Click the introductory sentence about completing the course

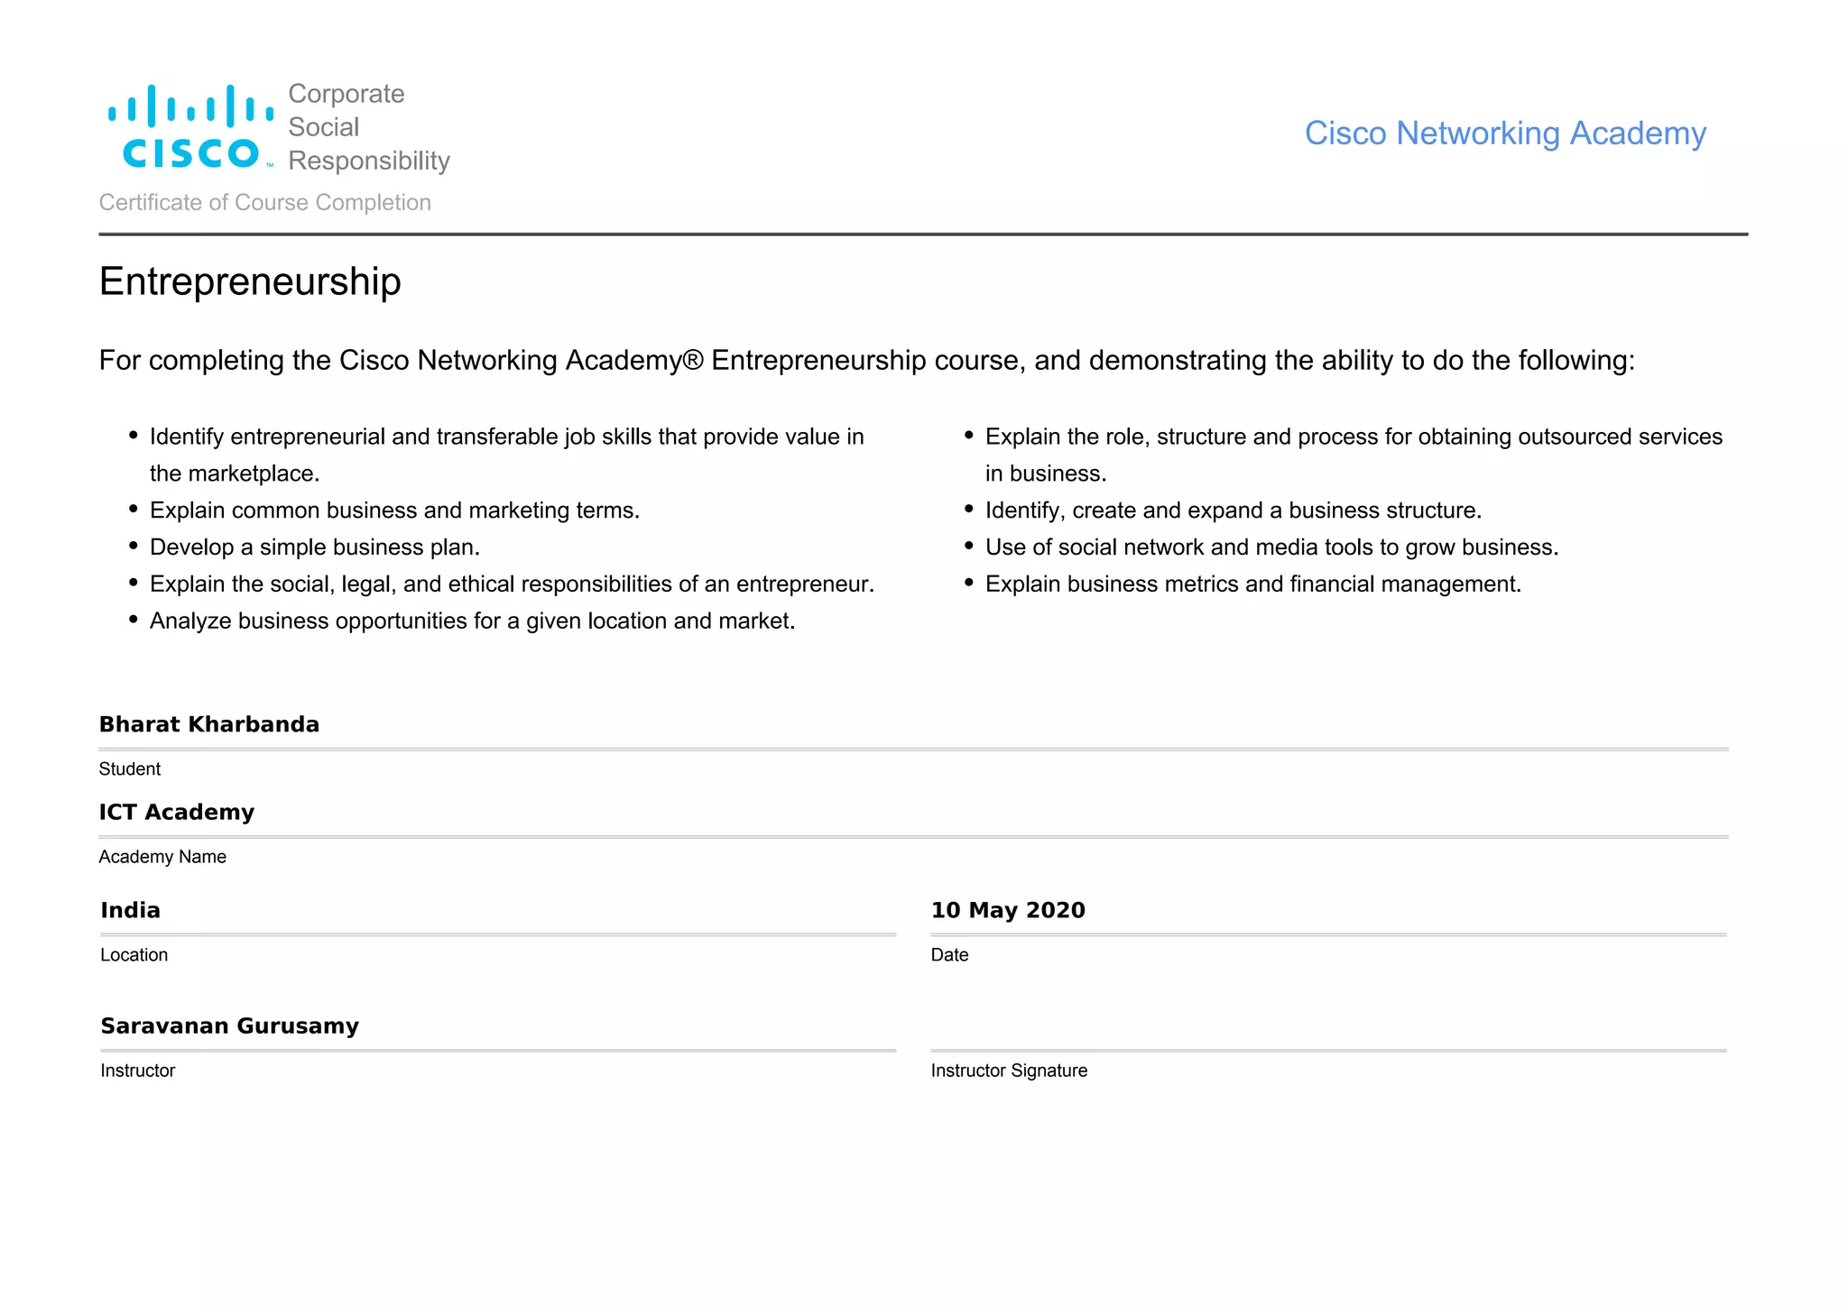(866, 361)
